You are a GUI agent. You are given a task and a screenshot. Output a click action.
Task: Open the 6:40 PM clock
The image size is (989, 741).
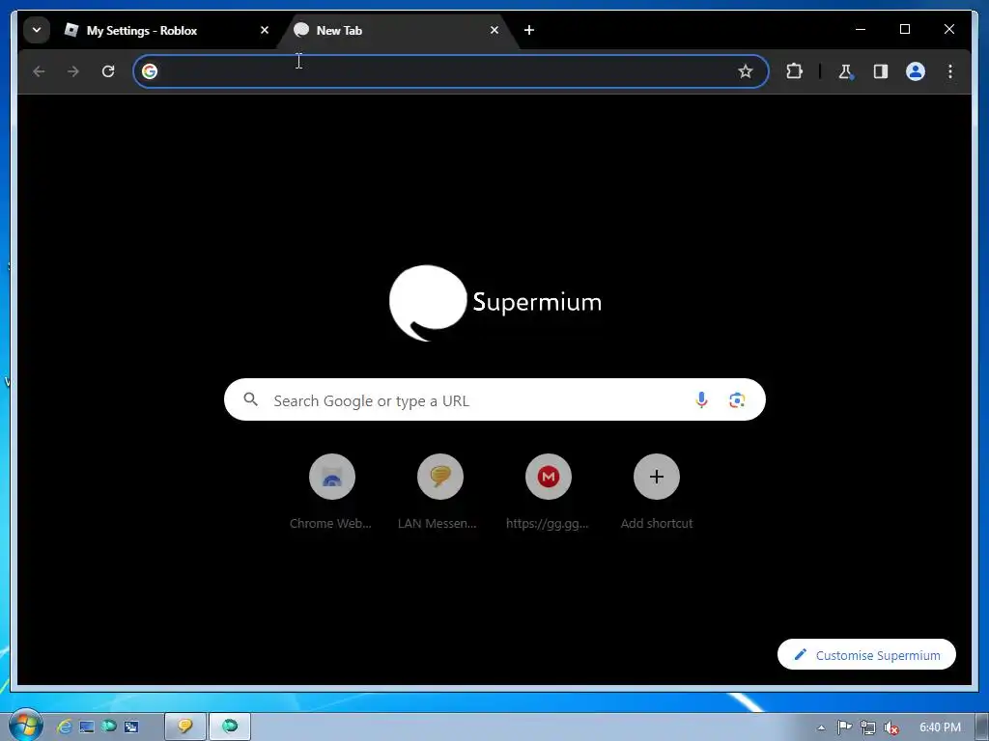click(x=940, y=727)
